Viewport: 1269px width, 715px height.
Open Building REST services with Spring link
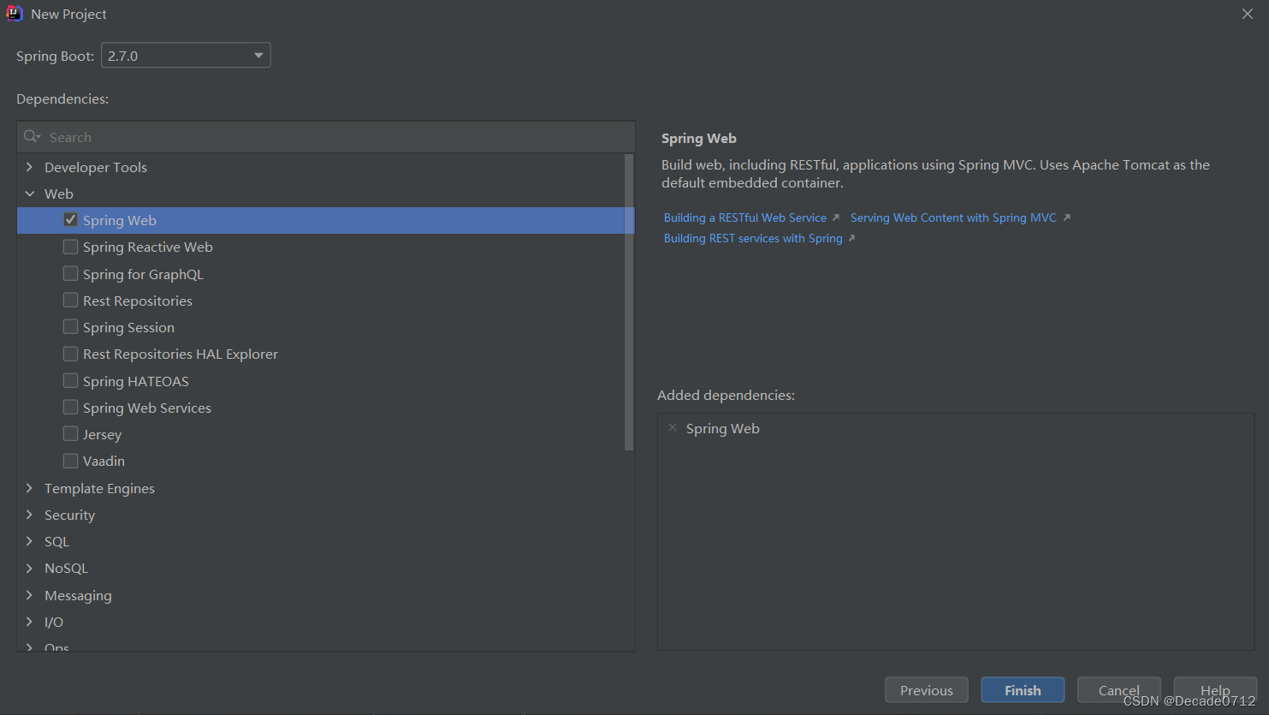tap(753, 238)
